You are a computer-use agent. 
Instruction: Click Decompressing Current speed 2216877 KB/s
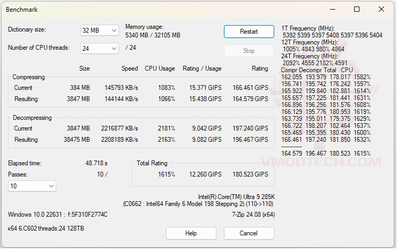(x=119, y=128)
